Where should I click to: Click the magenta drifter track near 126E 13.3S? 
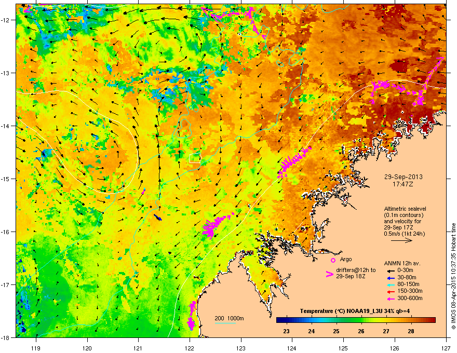point(408,82)
